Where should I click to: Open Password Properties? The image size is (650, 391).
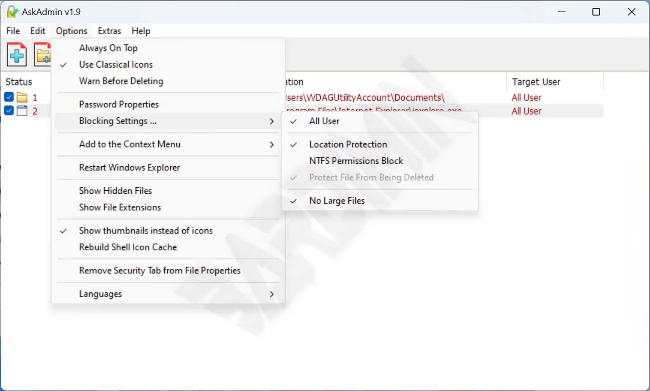click(119, 104)
